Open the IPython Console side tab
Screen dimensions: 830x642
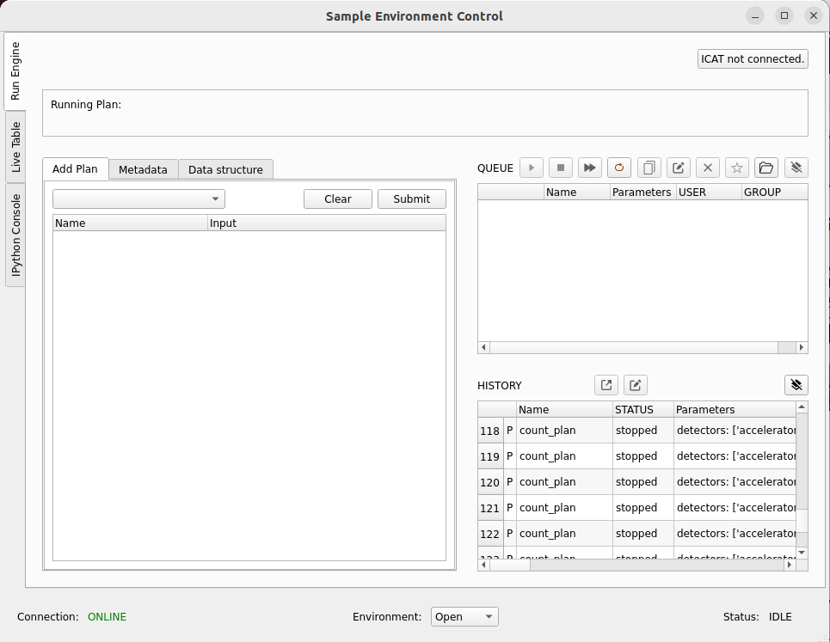click(15, 235)
